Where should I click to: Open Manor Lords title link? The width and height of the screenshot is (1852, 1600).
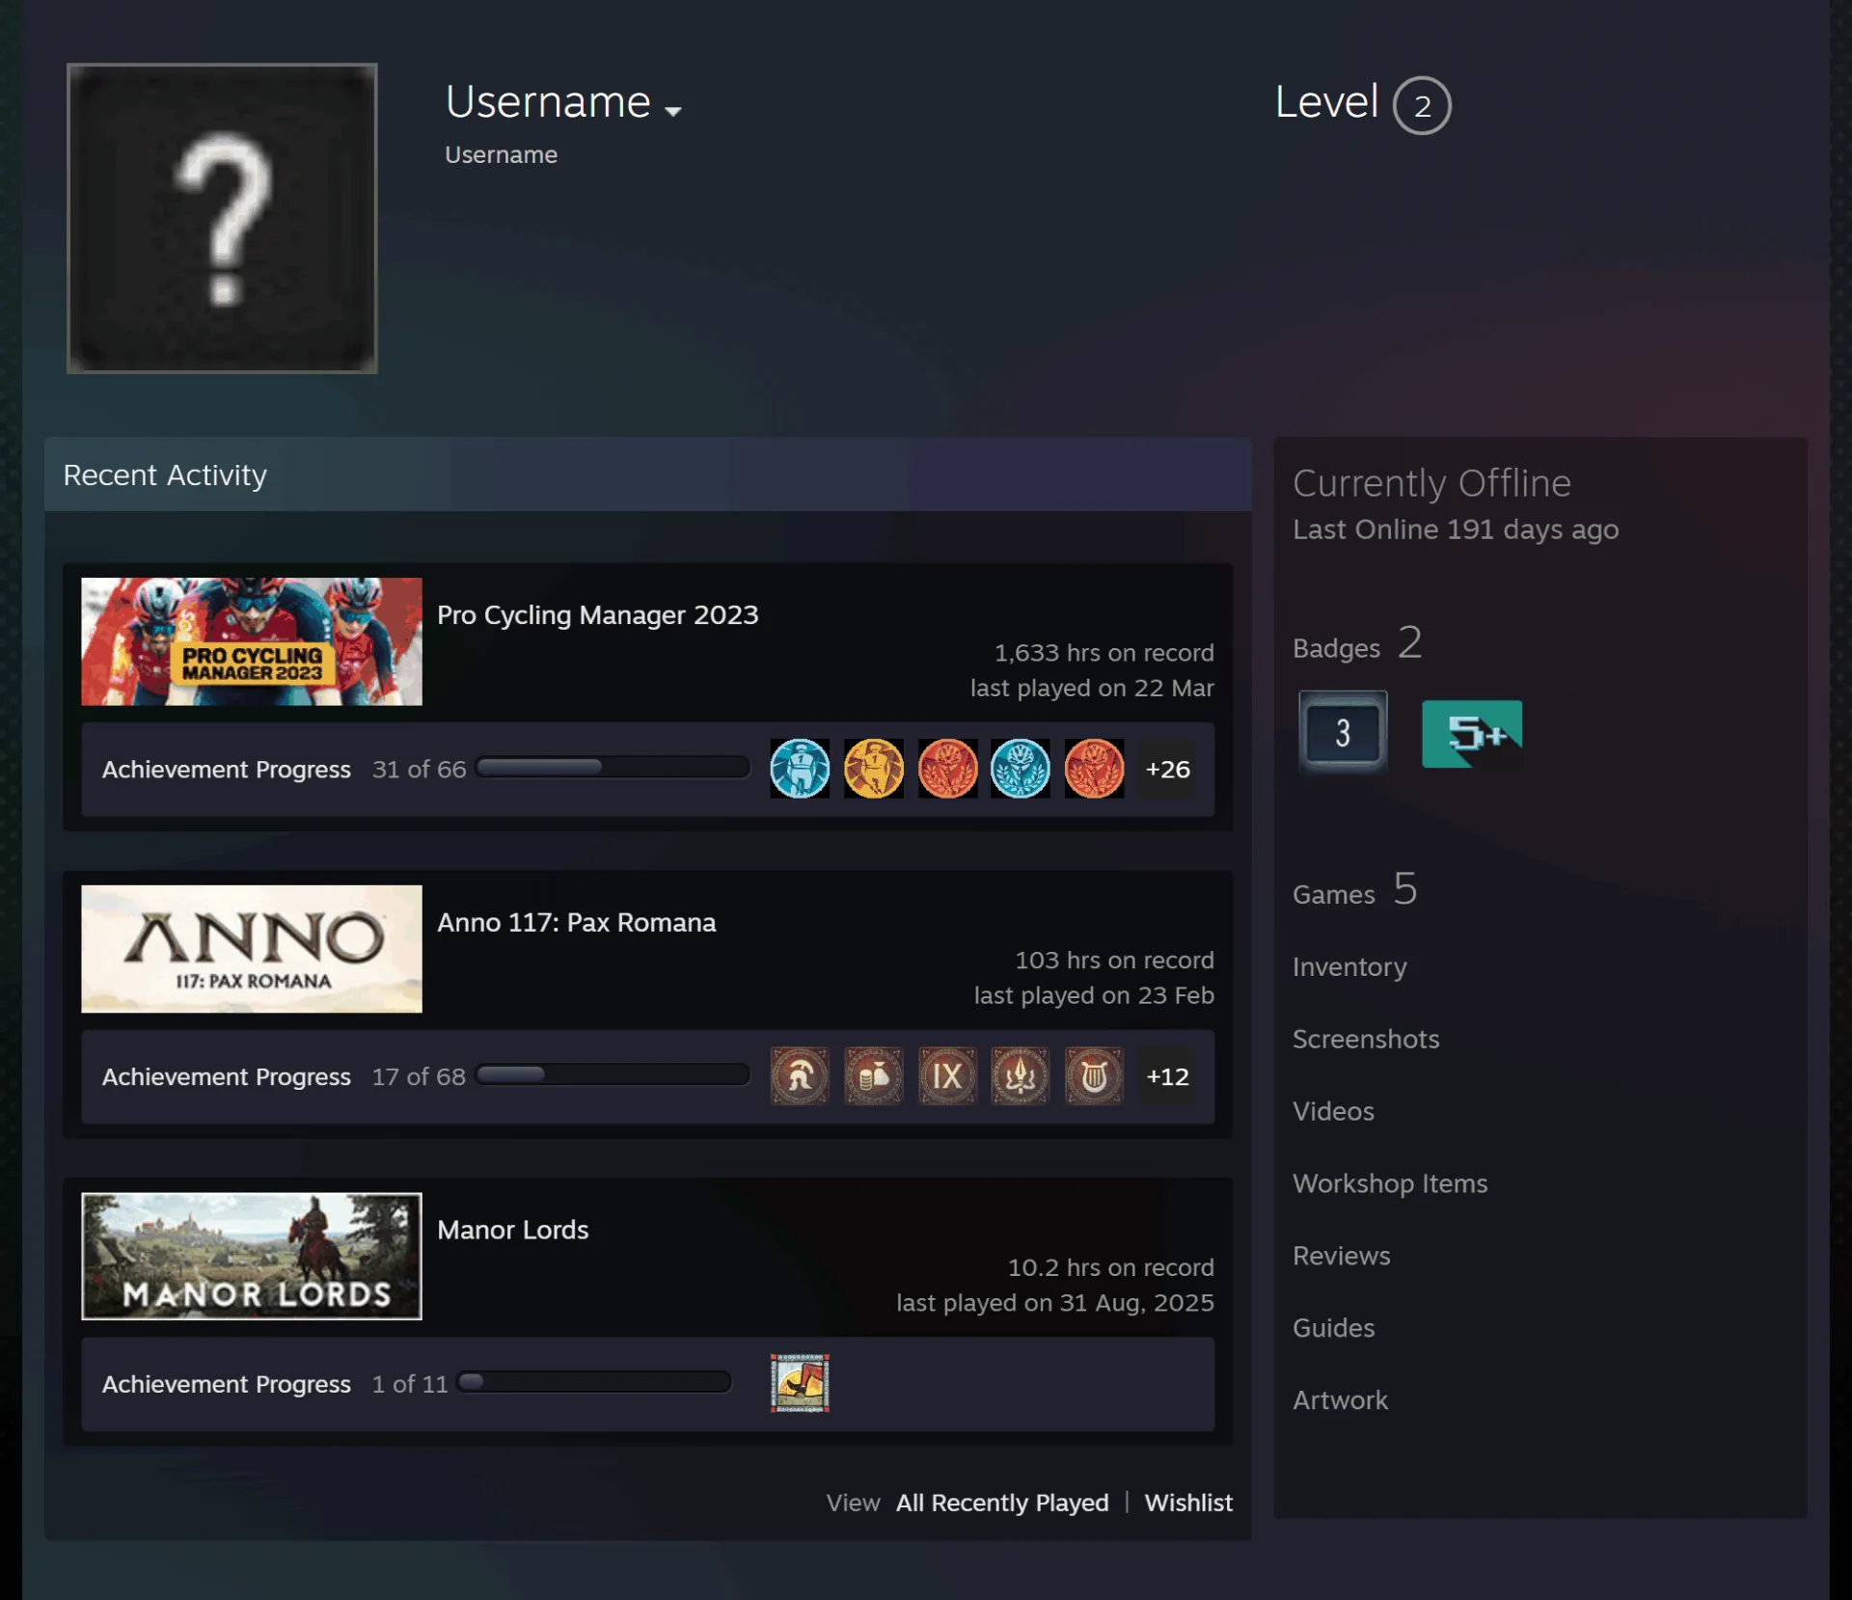click(x=513, y=1230)
